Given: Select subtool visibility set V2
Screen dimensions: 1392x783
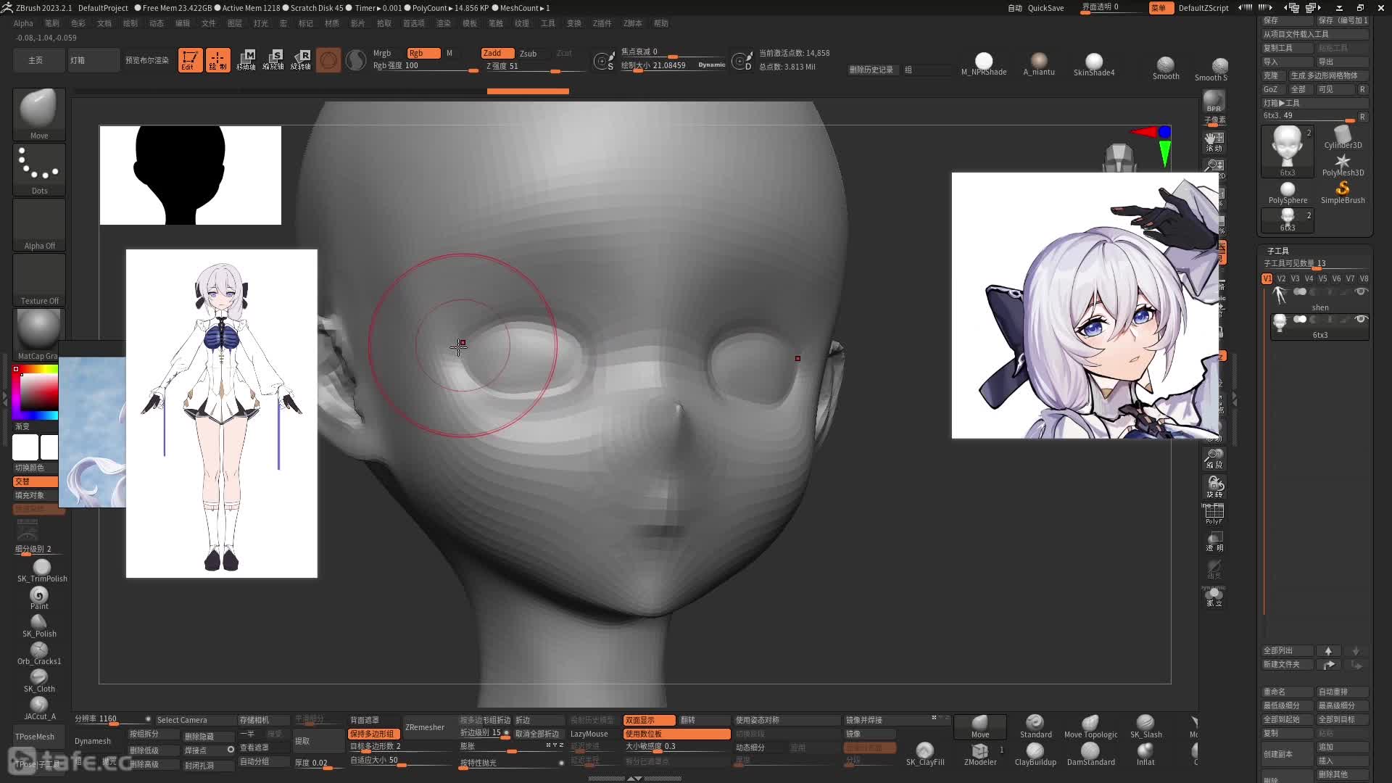Looking at the screenshot, I should tap(1281, 278).
